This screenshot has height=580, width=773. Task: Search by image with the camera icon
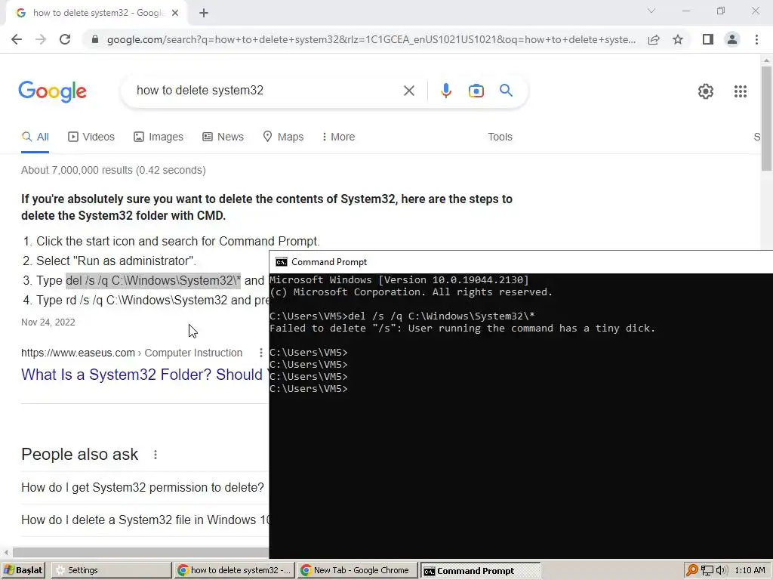(x=476, y=91)
